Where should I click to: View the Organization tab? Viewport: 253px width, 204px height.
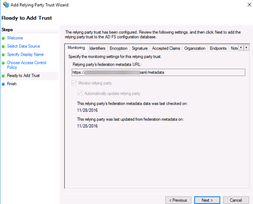[195, 48]
